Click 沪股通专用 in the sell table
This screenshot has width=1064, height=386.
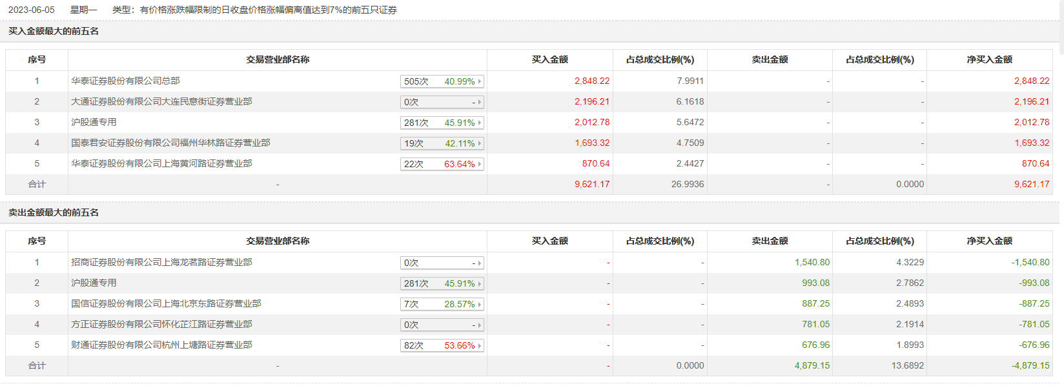tap(94, 283)
